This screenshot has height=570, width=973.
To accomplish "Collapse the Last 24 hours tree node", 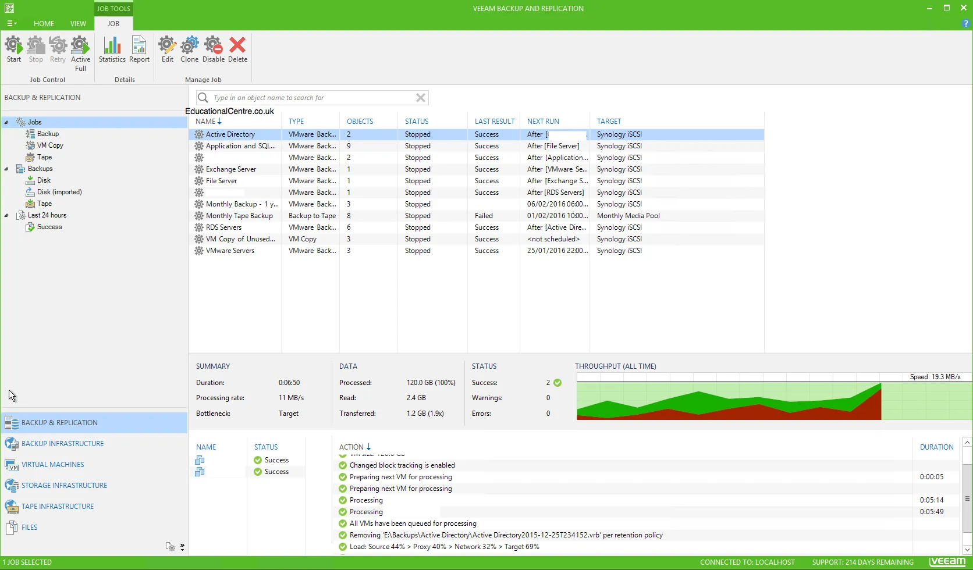I will (x=6, y=215).
